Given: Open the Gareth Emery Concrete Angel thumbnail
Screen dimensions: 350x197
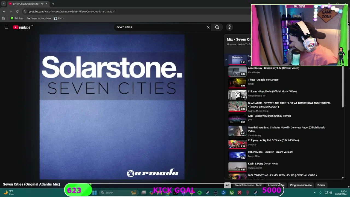Looking at the screenshot, I should pos(237,131).
